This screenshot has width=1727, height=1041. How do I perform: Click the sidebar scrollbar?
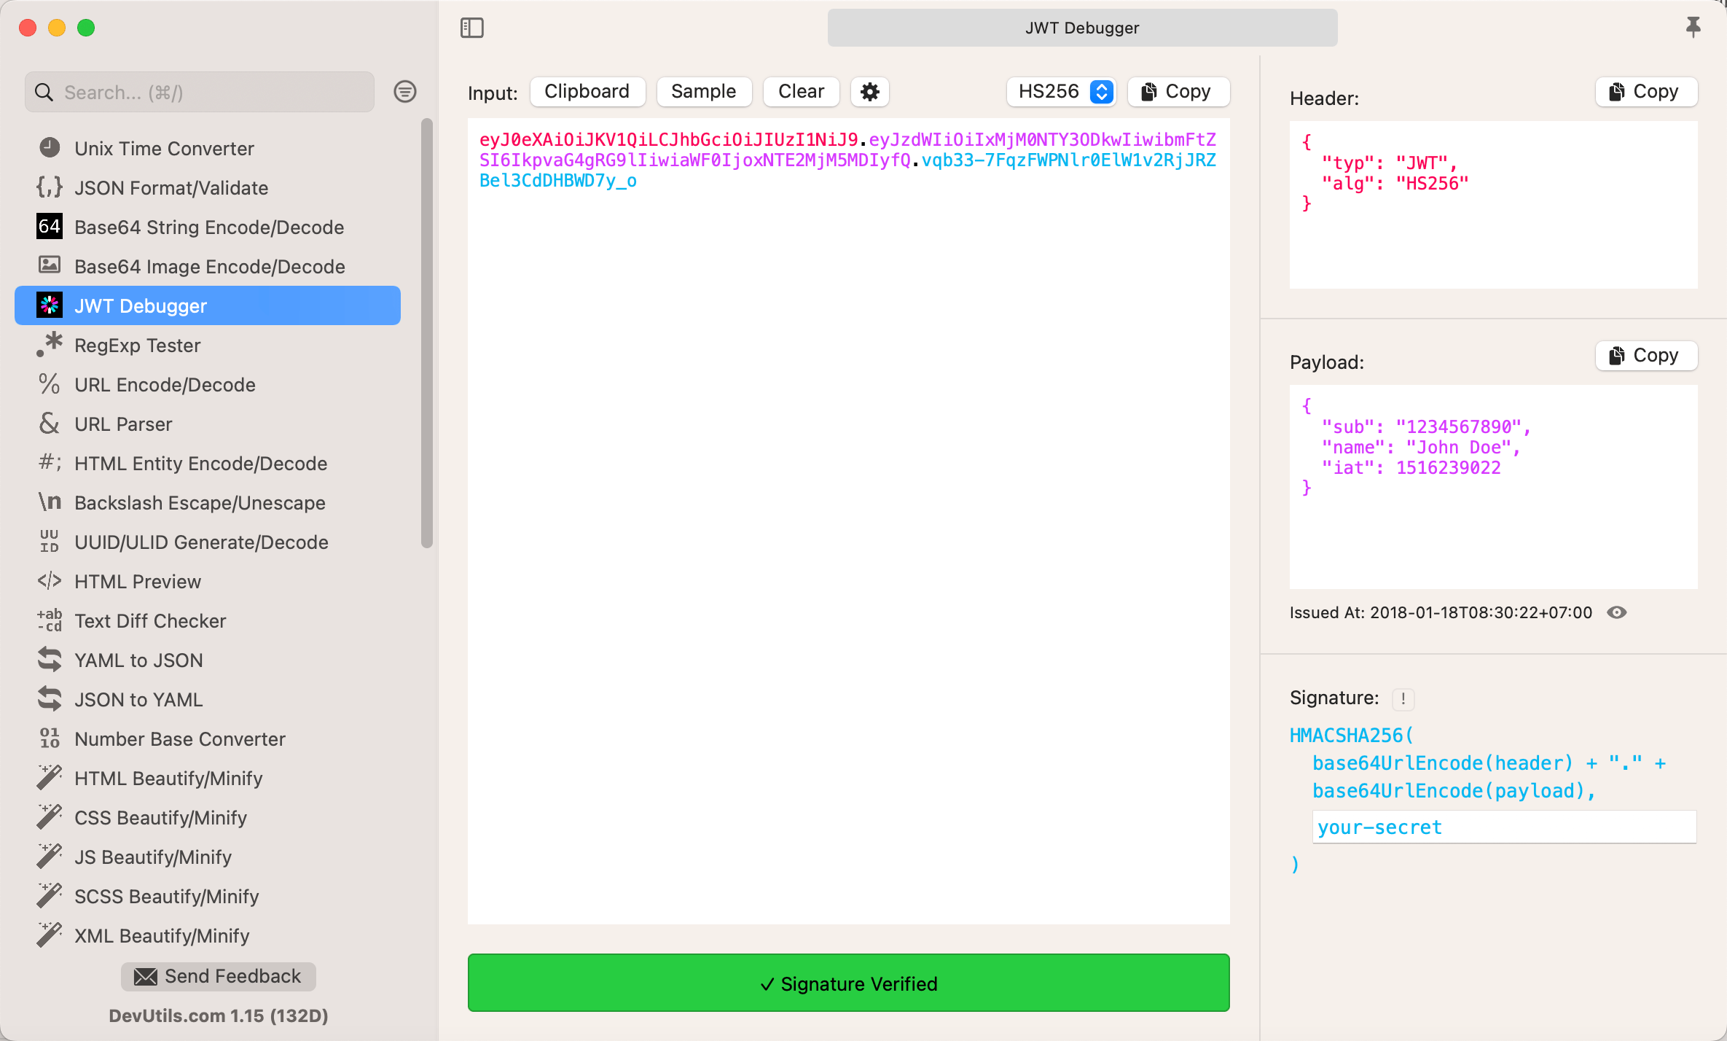427,332
